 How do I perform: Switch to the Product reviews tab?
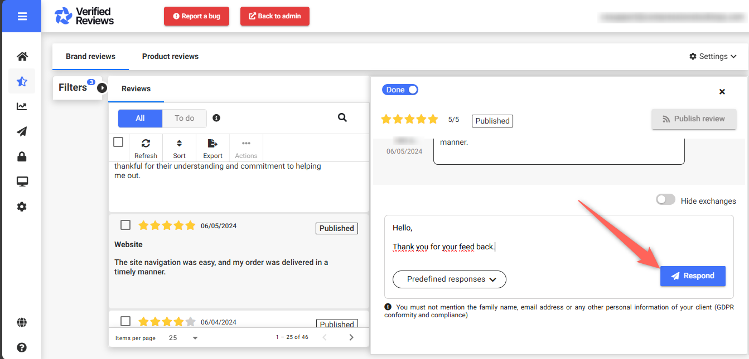pos(170,56)
